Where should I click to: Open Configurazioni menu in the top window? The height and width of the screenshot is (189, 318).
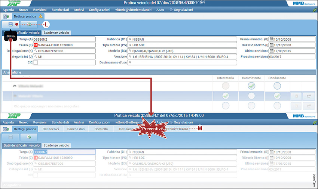coord(100,10)
